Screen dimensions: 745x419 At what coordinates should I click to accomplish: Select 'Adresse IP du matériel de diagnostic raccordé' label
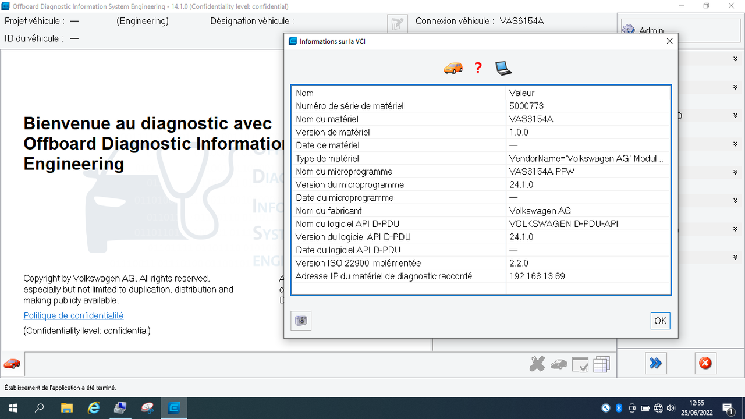(384, 276)
